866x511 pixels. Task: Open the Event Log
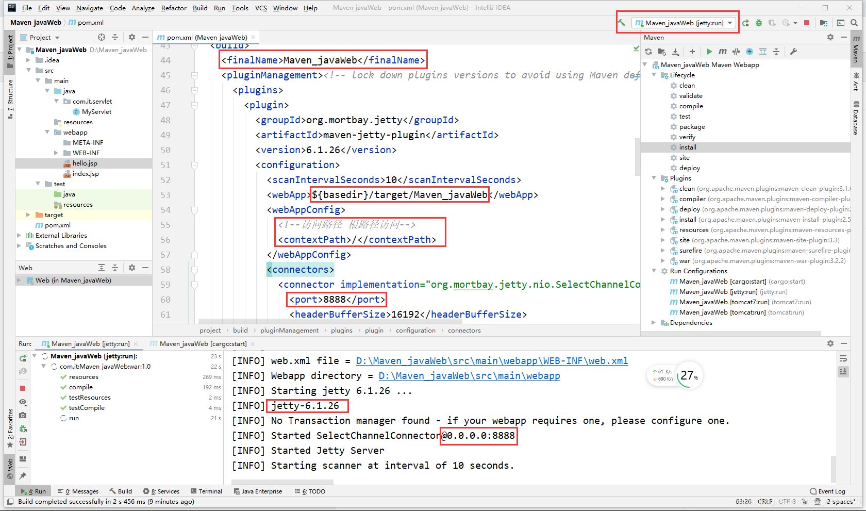(x=828, y=491)
